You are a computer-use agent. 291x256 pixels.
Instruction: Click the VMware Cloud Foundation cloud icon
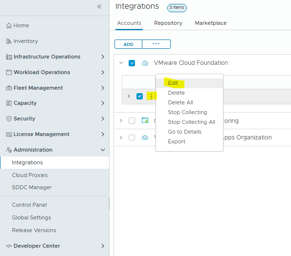click(x=145, y=63)
